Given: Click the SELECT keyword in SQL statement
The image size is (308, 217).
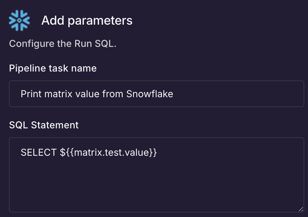Looking at the screenshot, I should pyautogui.click(x=38, y=152).
